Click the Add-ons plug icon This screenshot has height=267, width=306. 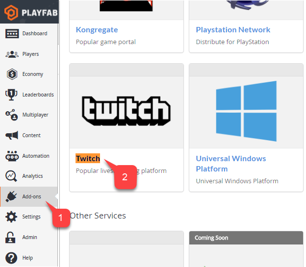click(x=11, y=196)
